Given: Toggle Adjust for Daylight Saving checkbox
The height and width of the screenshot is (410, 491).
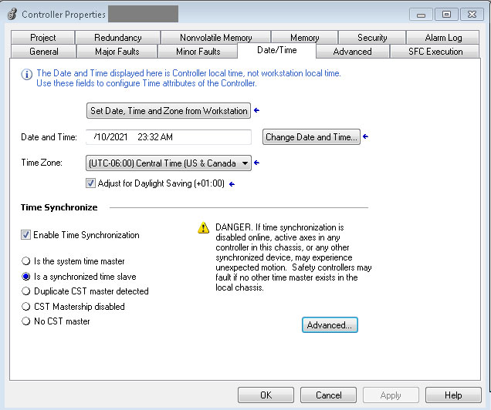Looking at the screenshot, I should (x=91, y=183).
